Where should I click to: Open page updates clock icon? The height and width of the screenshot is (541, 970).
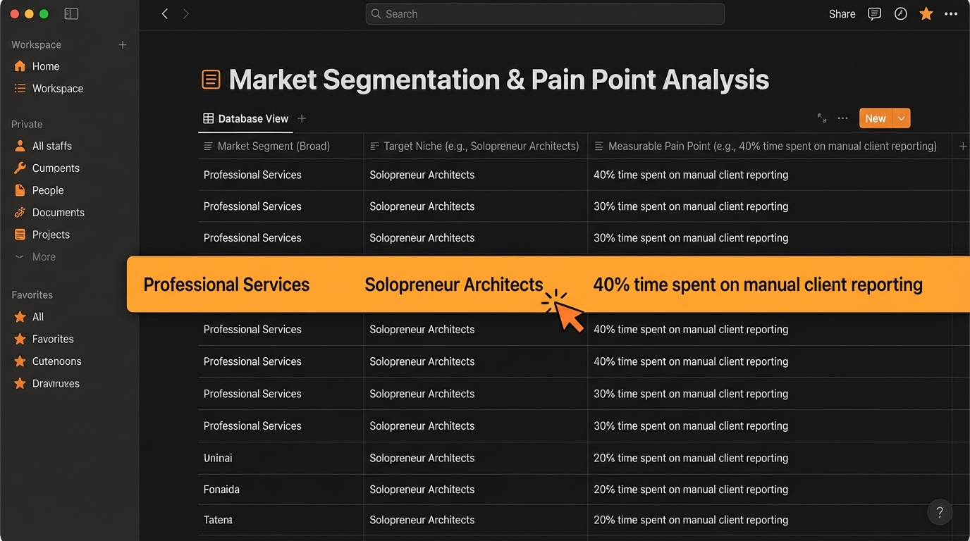900,14
